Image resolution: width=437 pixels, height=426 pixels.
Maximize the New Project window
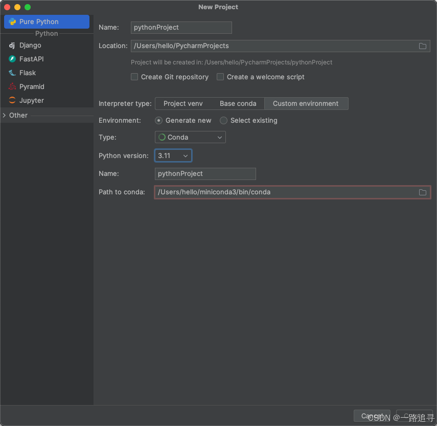point(28,7)
